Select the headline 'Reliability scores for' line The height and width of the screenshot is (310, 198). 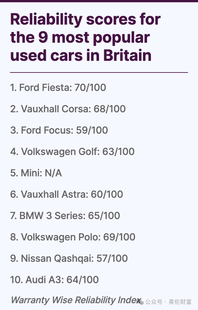click(85, 19)
